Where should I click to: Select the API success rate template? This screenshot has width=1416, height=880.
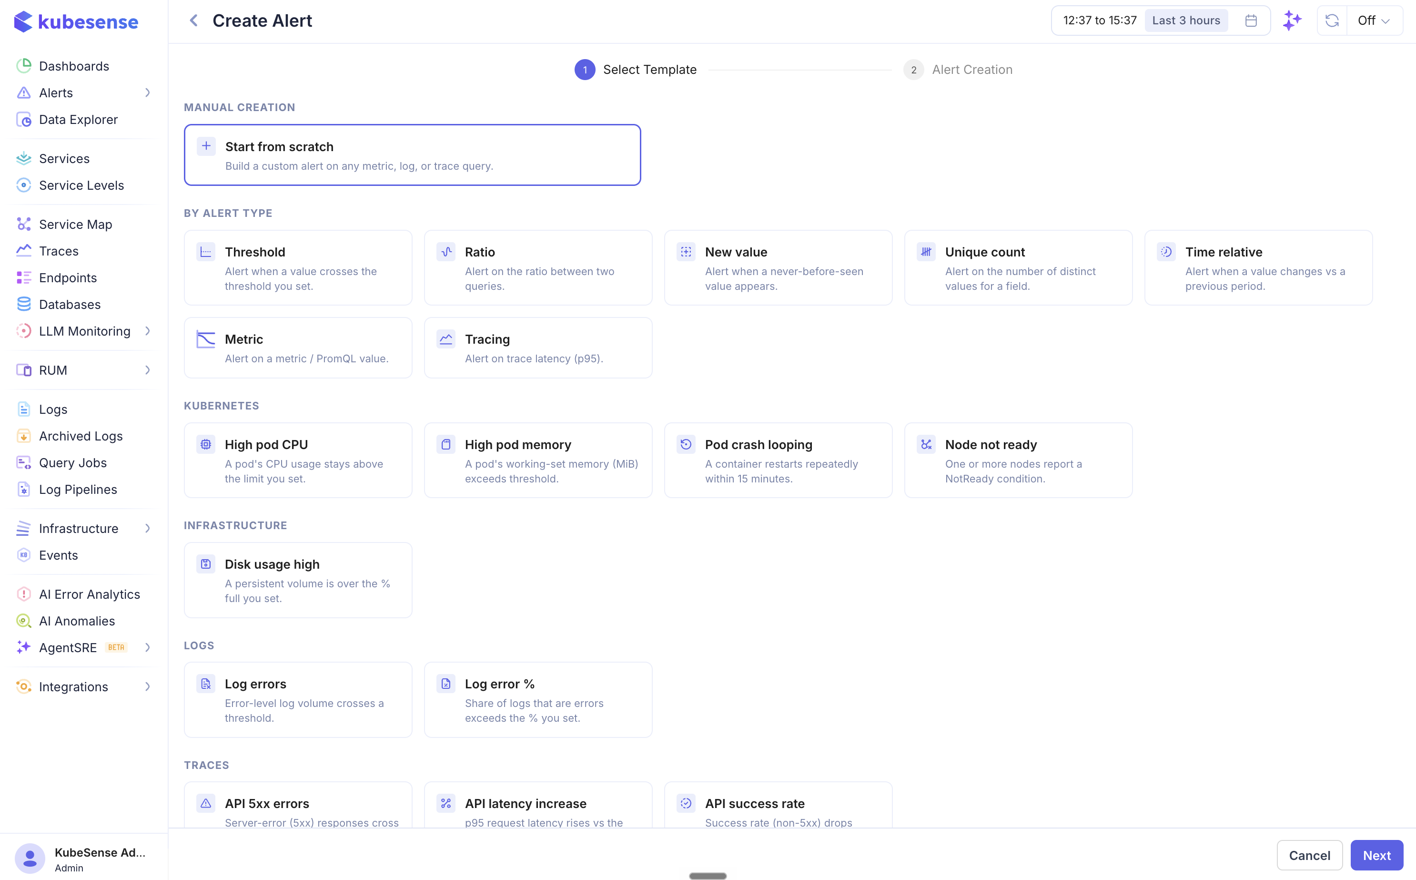point(778,805)
